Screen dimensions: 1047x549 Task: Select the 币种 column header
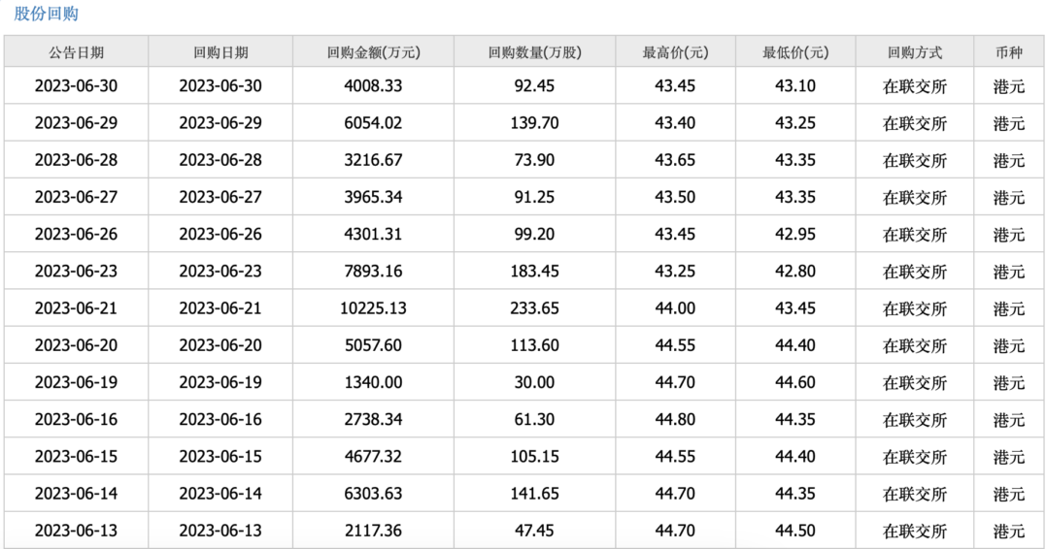pos(1009,52)
